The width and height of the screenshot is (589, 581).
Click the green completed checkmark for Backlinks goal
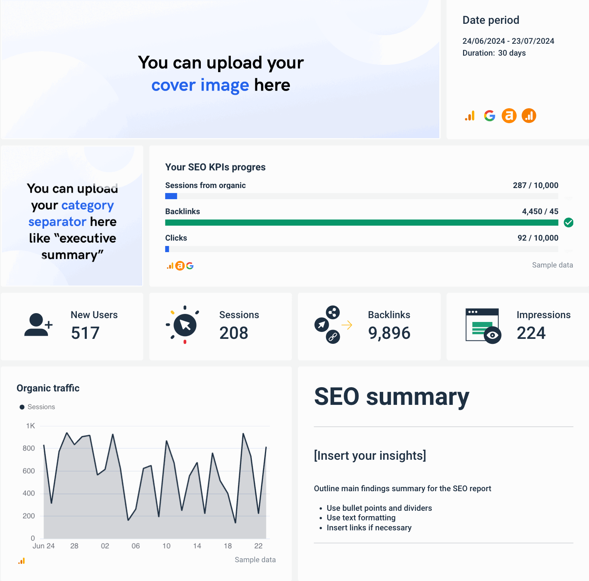point(569,222)
